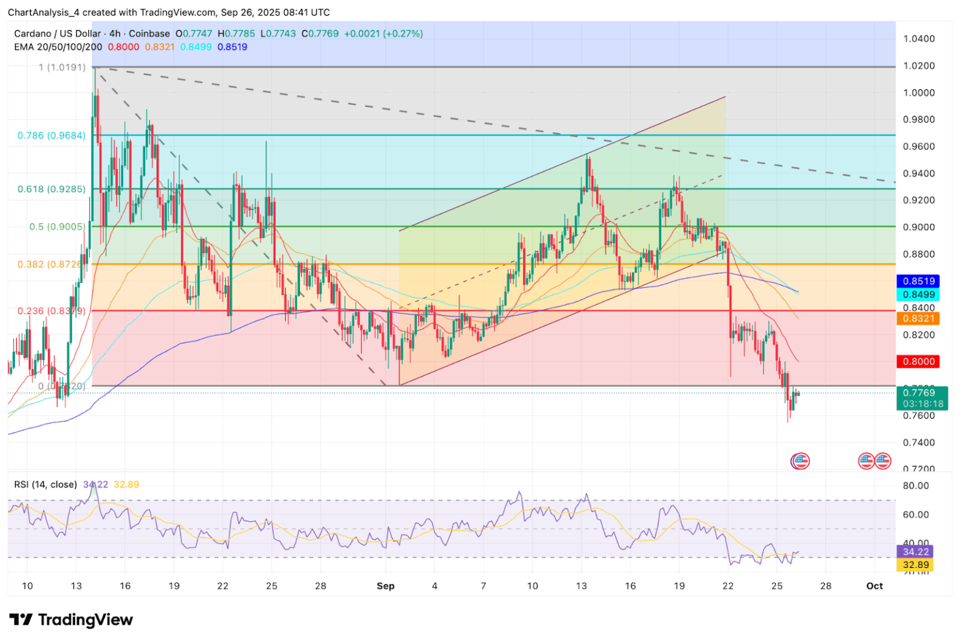This screenshot has height=643, width=960.
Task: Open the Cardano / US Dollar symbol title
Action: [57, 34]
